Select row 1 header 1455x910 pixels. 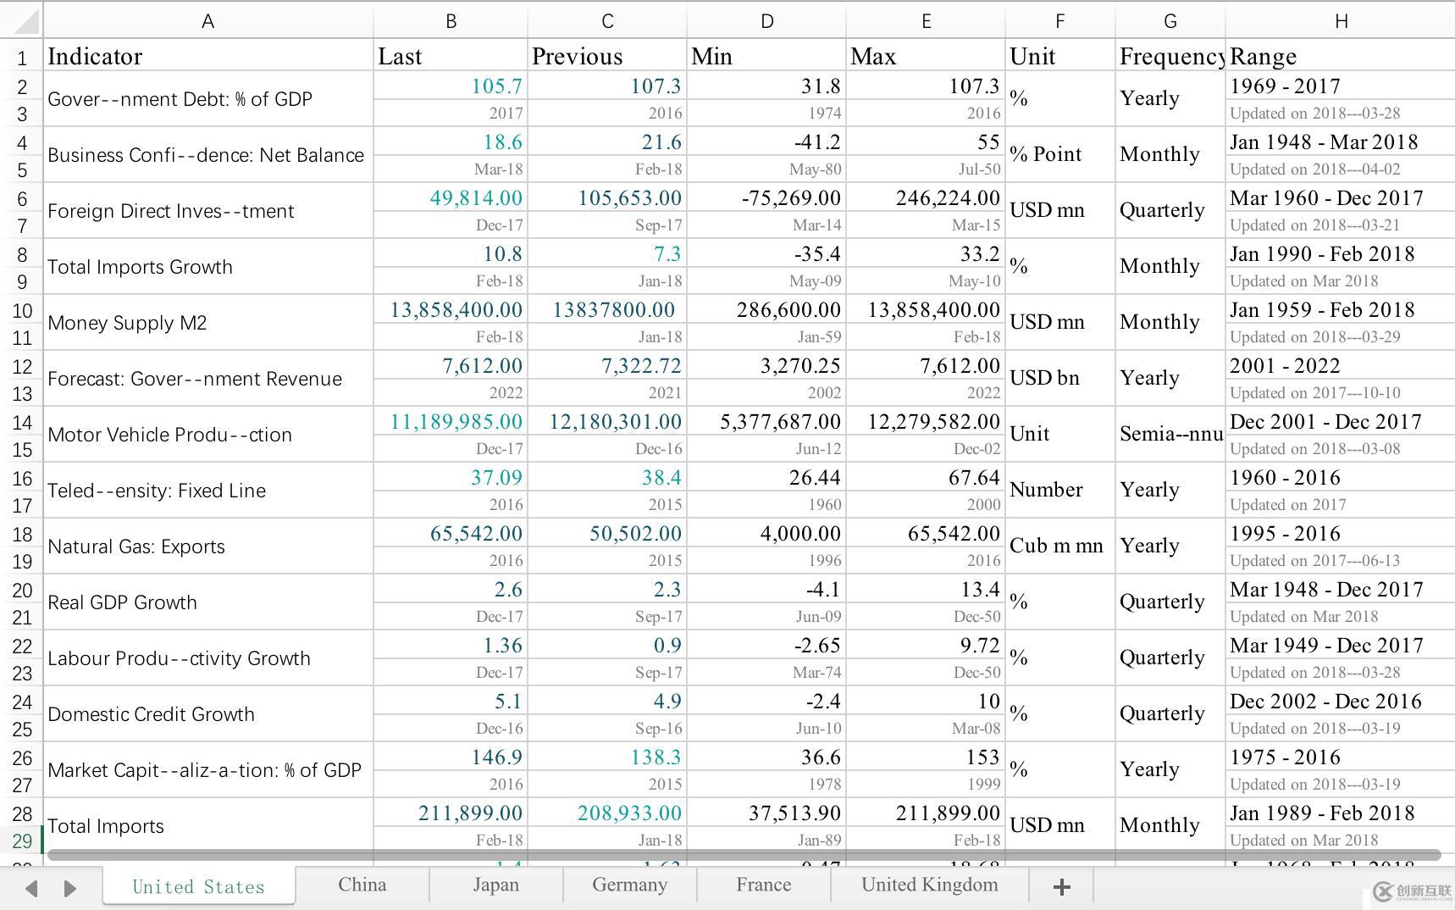pos(22,58)
